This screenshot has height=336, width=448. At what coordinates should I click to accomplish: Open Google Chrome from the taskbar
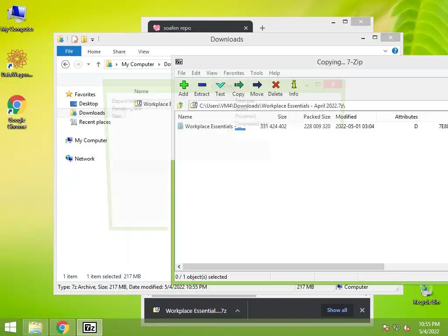click(x=63, y=327)
